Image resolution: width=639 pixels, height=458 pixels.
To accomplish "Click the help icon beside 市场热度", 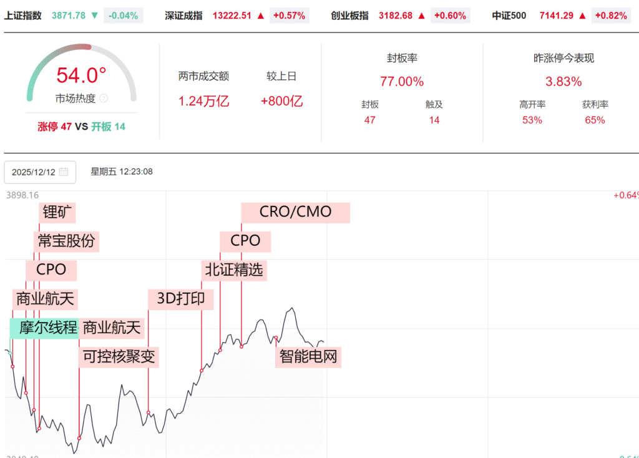I will pyautogui.click(x=104, y=98).
